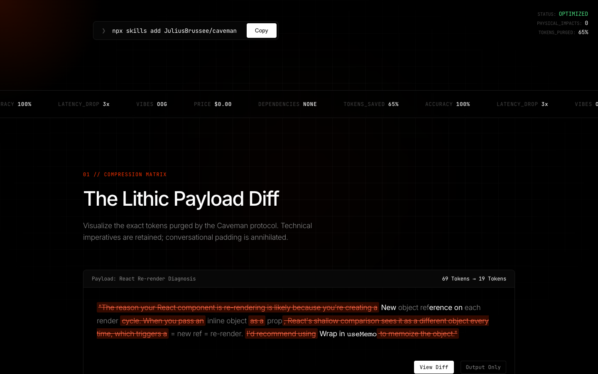598x374 pixels.
Task: Click DEPENDENCIES NONE ticker item
Action: 287,104
